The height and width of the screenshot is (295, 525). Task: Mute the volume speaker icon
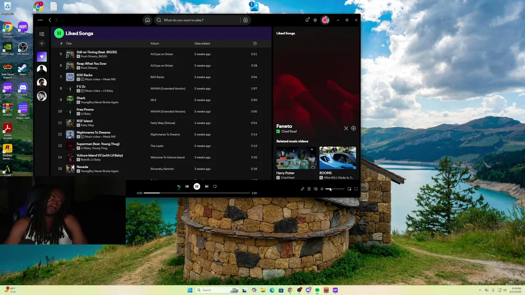(x=322, y=189)
